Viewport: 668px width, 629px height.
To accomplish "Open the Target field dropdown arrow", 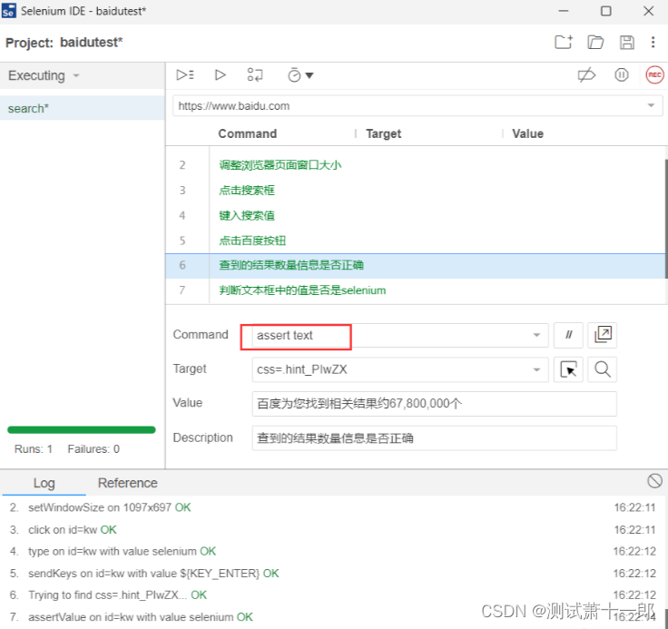I will point(536,369).
